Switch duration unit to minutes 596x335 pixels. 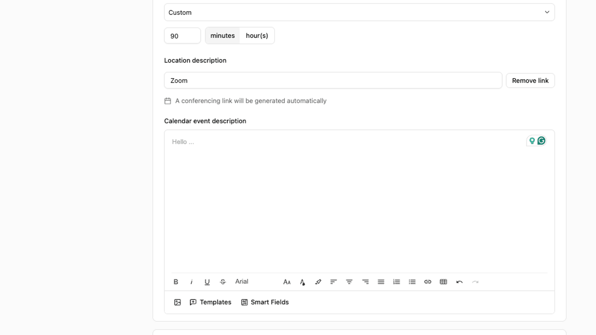tap(222, 36)
